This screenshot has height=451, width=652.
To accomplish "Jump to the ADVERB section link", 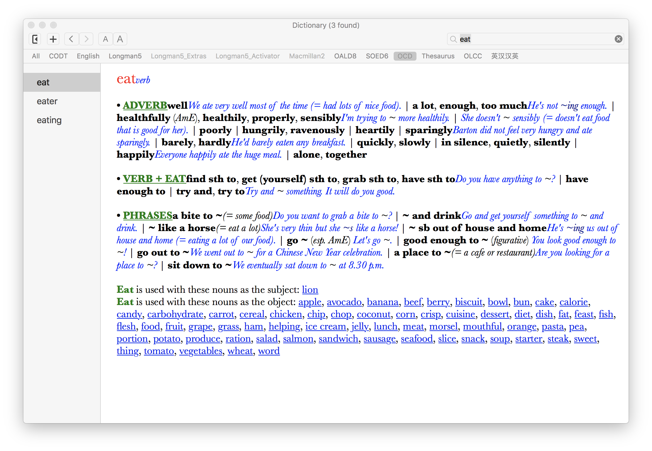I will click(144, 105).
